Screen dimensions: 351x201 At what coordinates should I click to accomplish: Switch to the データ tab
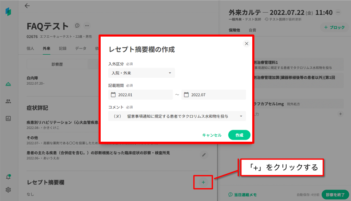81,49
